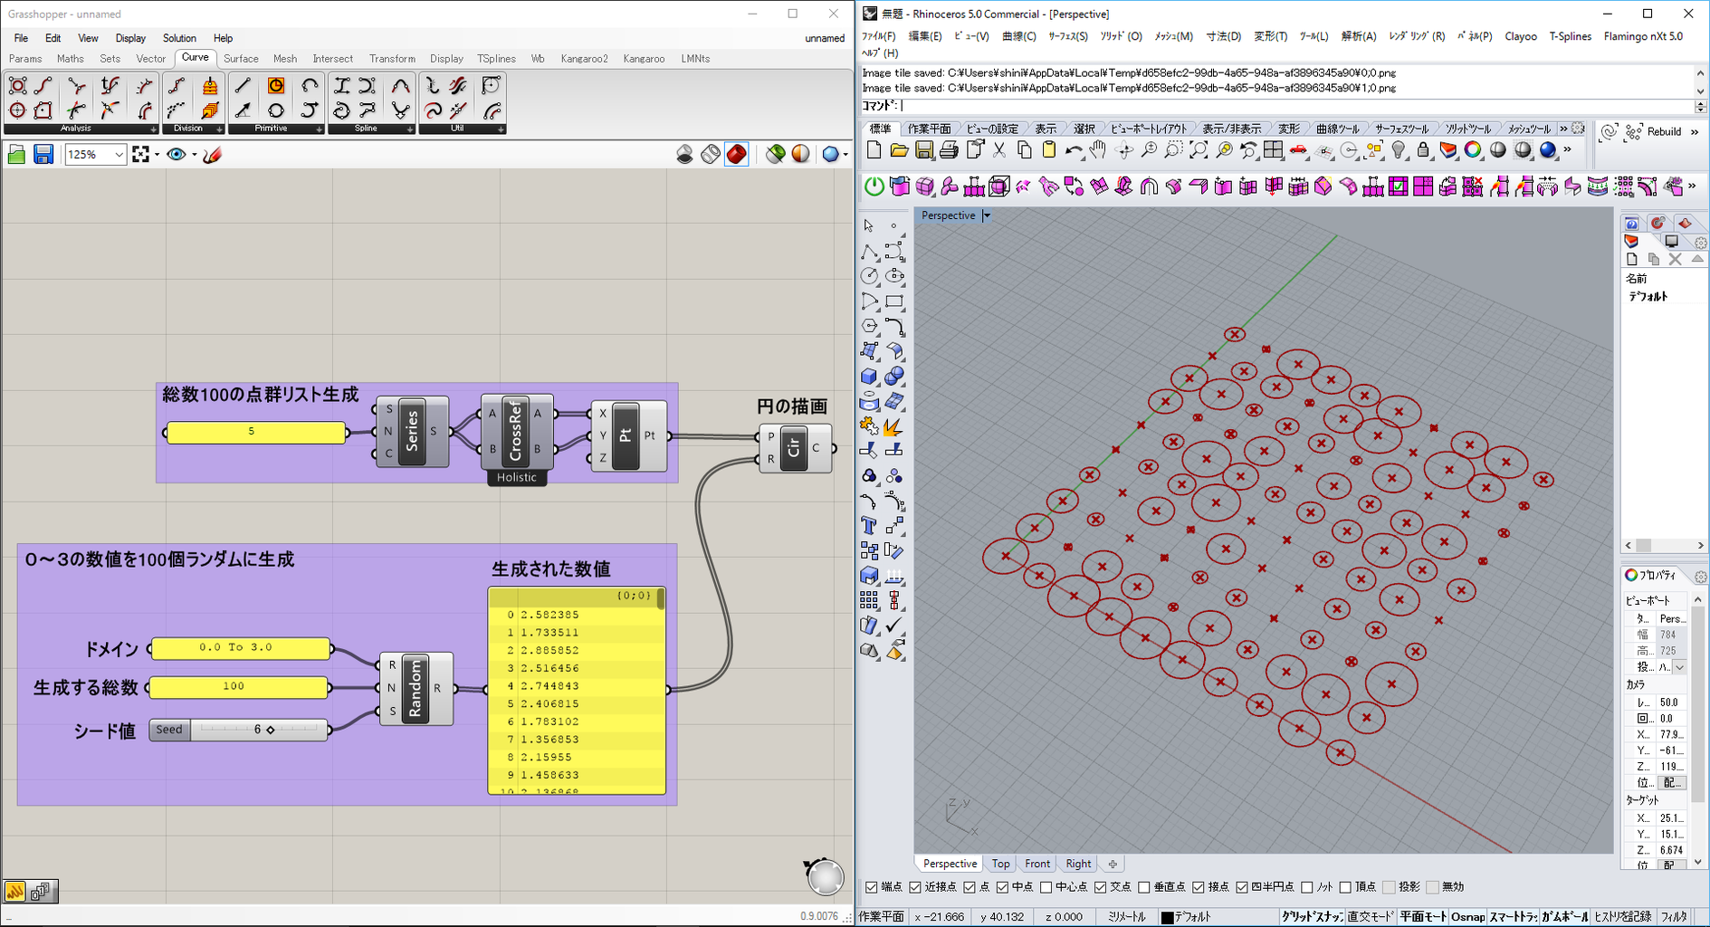Click the Rhino Print icon
Screen dimensions: 1710x927
click(x=949, y=150)
